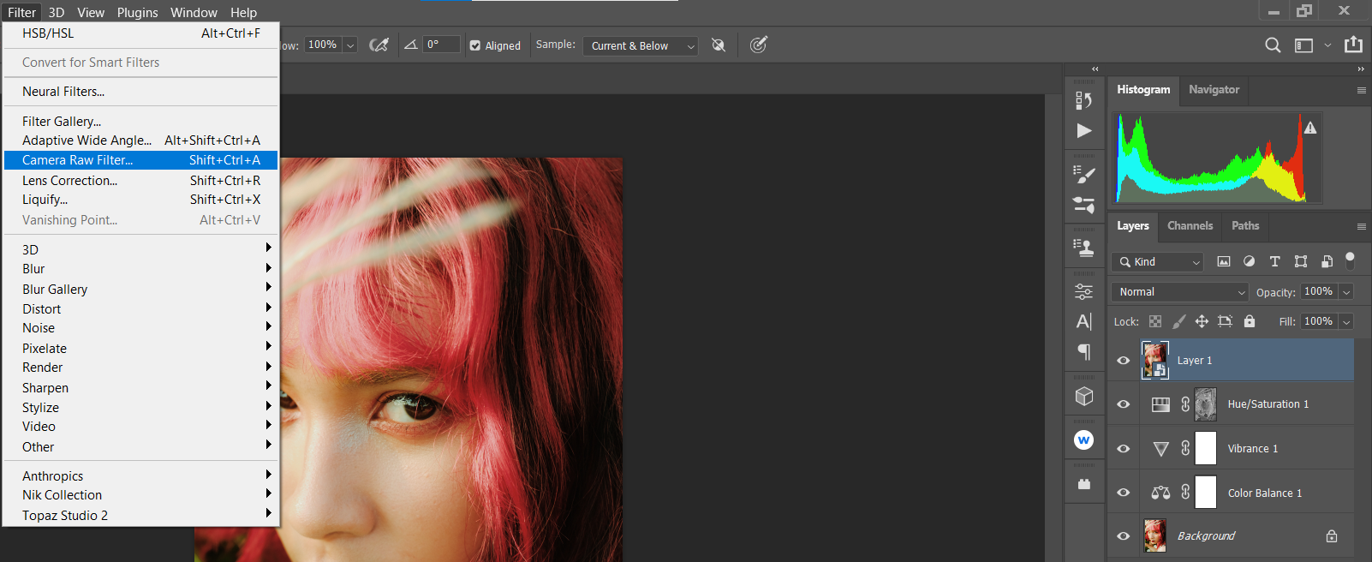Image resolution: width=1372 pixels, height=562 pixels.
Task: Choose Camera Raw Filter menu entry
Action: 141,160
